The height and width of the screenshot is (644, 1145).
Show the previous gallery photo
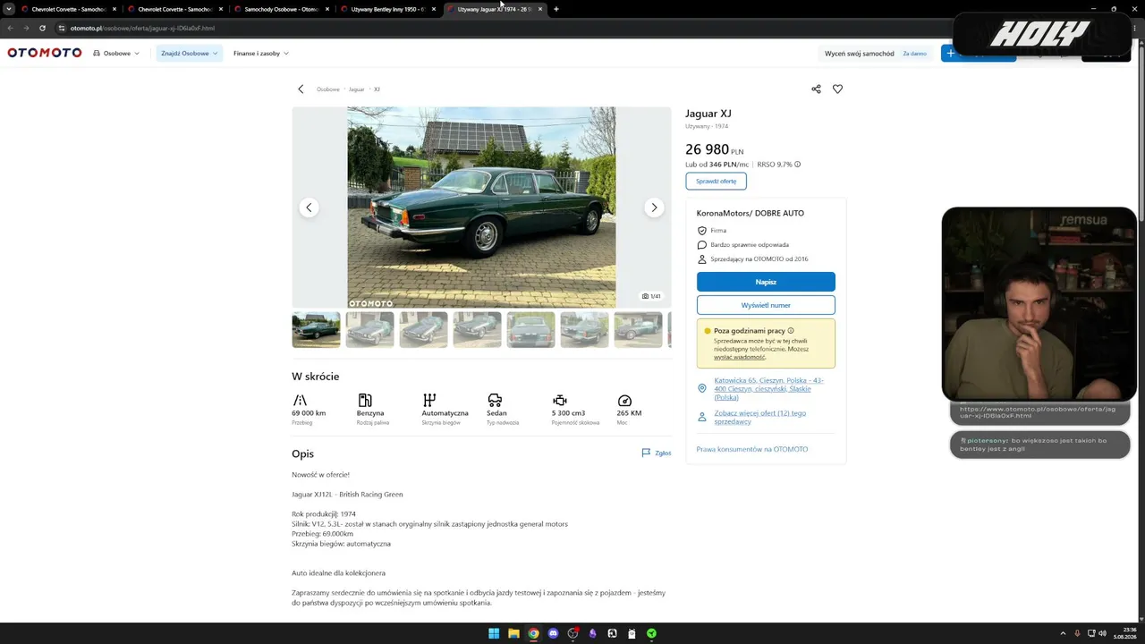(x=309, y=208)
